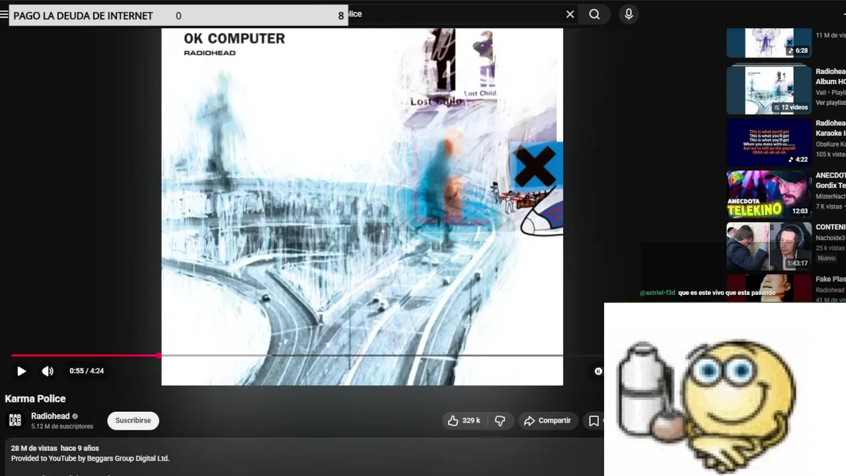Start voice search with microphone icon

tap(629, 14)
